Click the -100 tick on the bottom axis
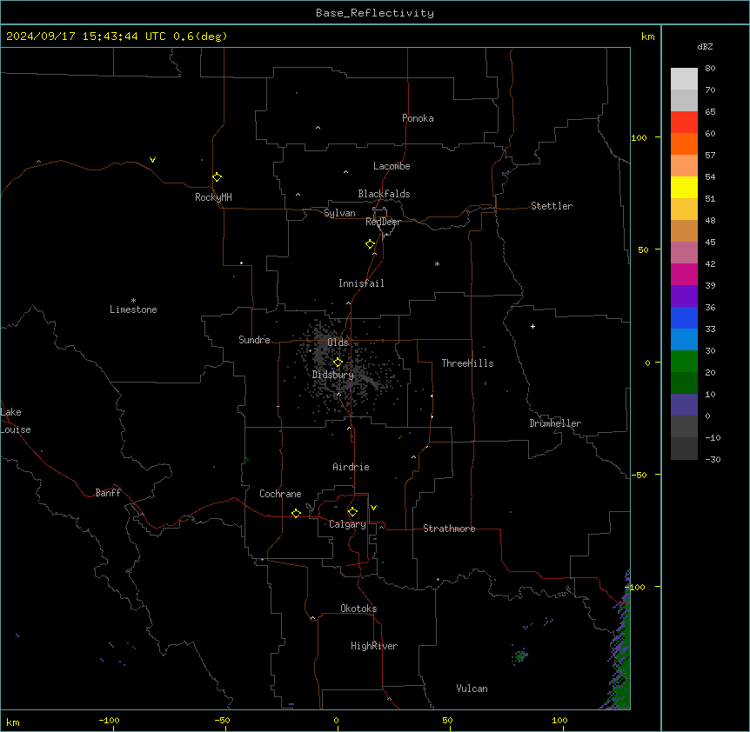The height and width of the screenshot is (732, 750). [110, 720]
